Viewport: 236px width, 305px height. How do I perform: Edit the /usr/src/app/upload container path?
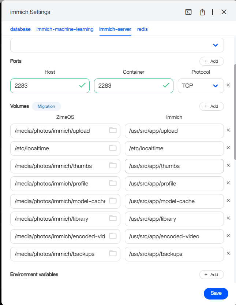[x=174, y=131]
